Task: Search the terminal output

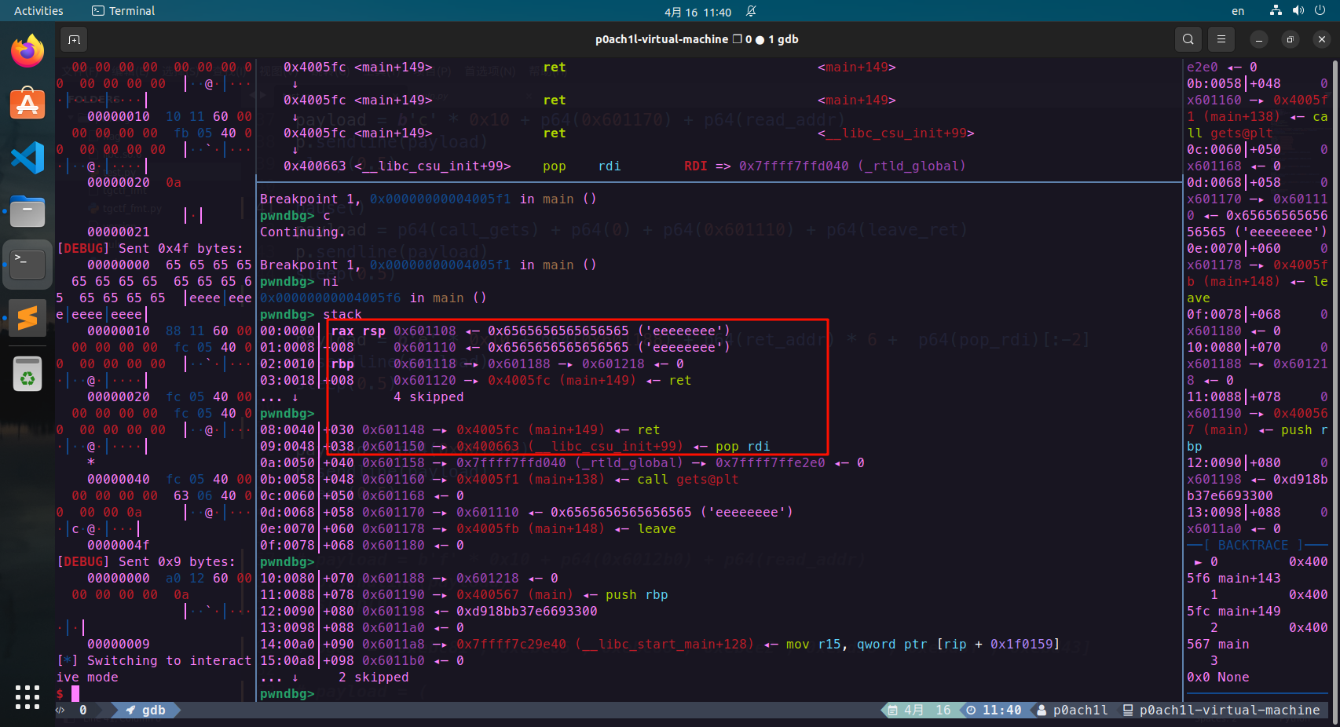Action: point(1188,39)
